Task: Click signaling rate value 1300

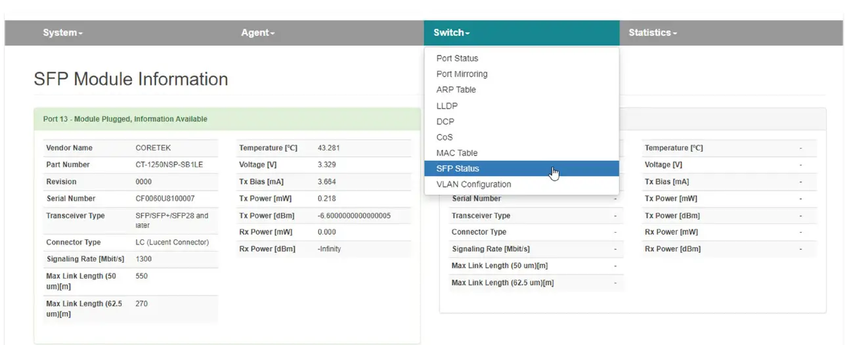Action: 143,259
